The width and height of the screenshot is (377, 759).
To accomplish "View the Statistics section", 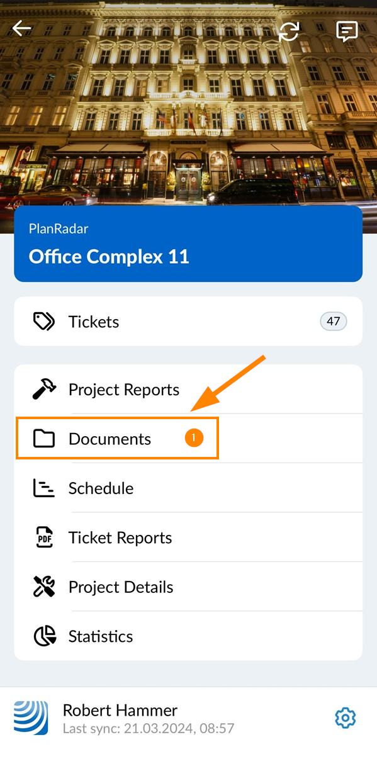I will coord(188,636).
